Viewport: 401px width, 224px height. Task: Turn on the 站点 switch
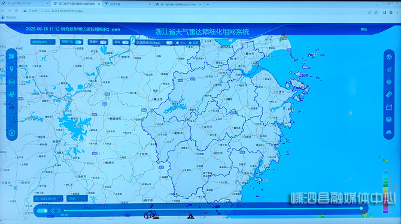125,43
